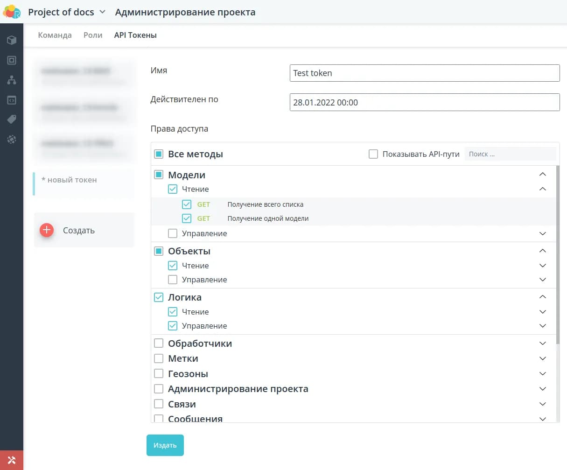Click the code window icon in the sidebar

coord(12,100)
